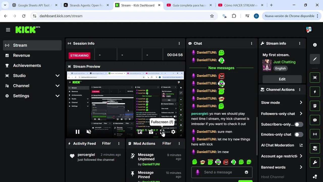The image size is (323, 182).
Task: Open the hamburger menu beside the Kick logo
Action: 8,30
